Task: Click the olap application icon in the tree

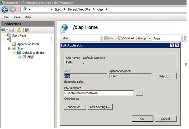Action: 24,57
